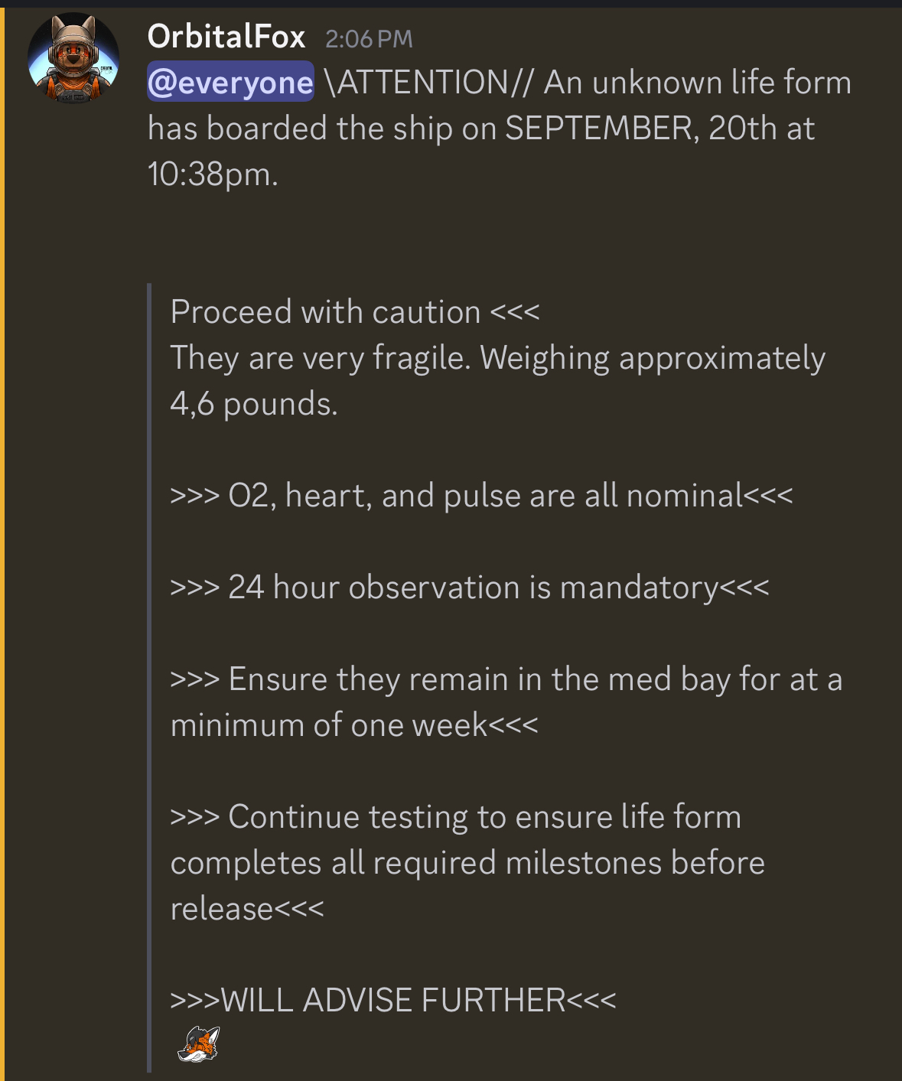Click the "release<<<" text

pos(247,909)
